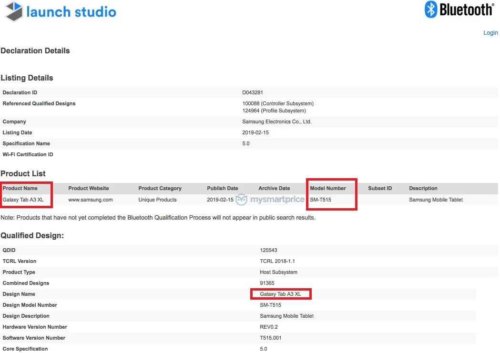Open the www.samsung.com product website
Image resolution: width=500 pixels, height=353 pixels.
90,200
